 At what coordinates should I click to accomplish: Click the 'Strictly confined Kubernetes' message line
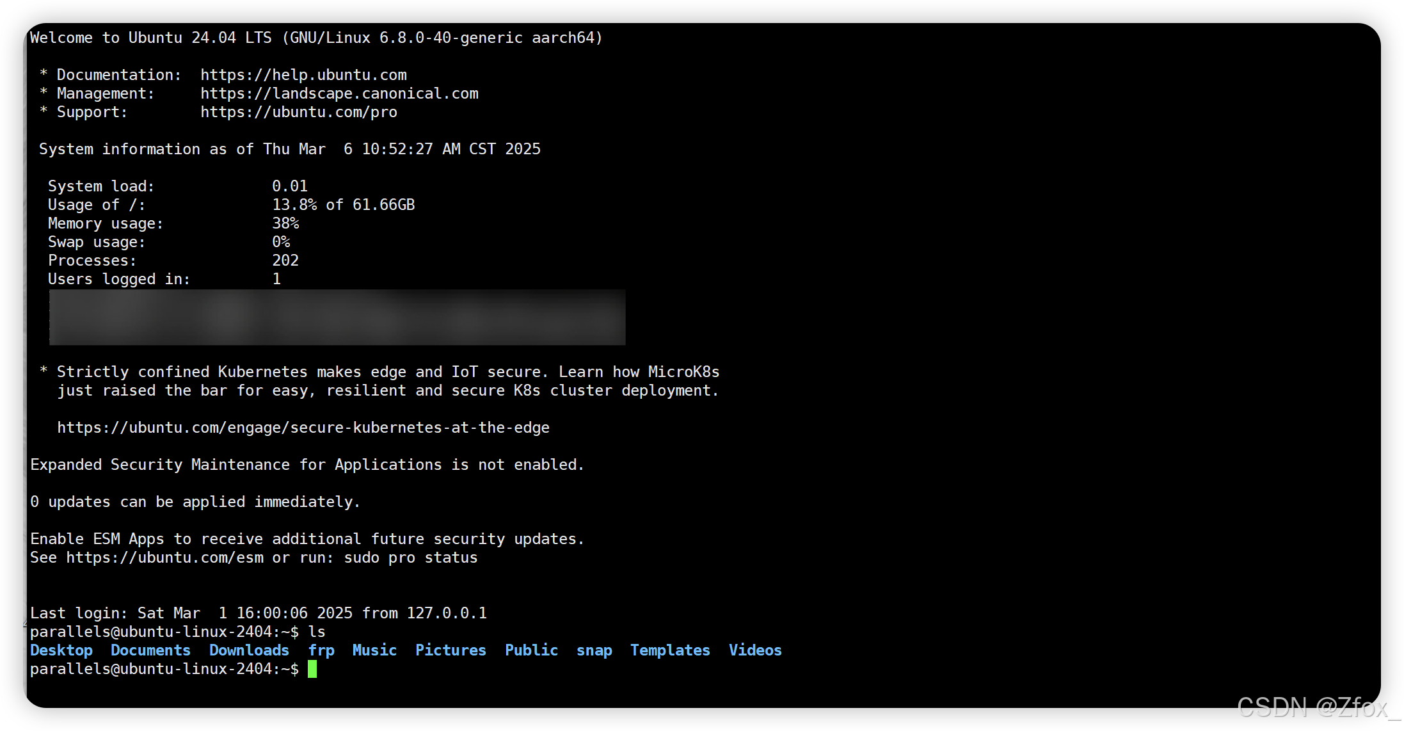tap(379, 372)
